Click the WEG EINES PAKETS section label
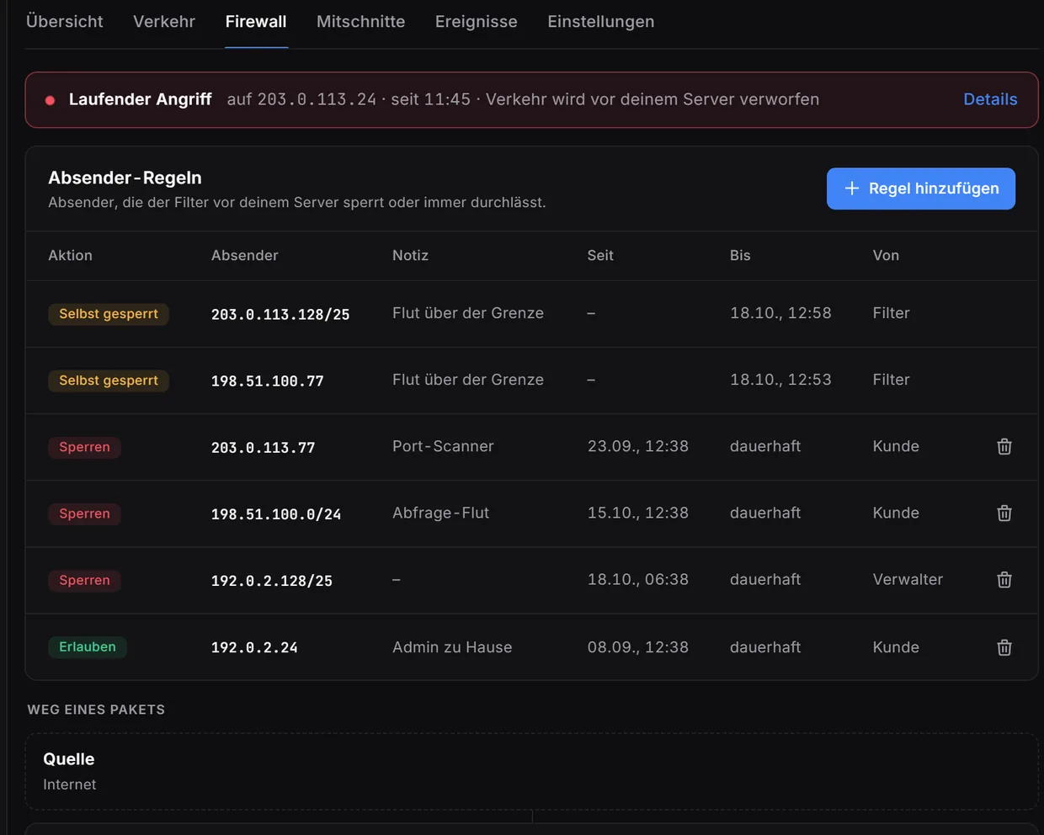This screenshot has width=1044, height=835. pyautogui.click(x=96, y=710)
